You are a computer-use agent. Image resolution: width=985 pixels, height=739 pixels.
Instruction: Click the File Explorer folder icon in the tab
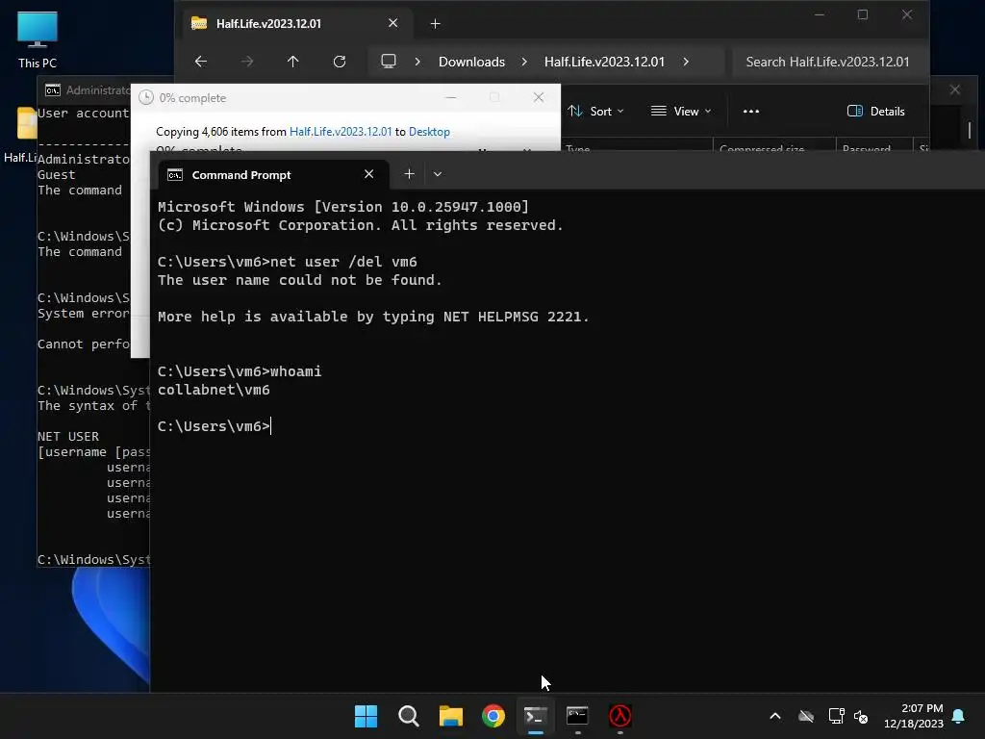199,24
